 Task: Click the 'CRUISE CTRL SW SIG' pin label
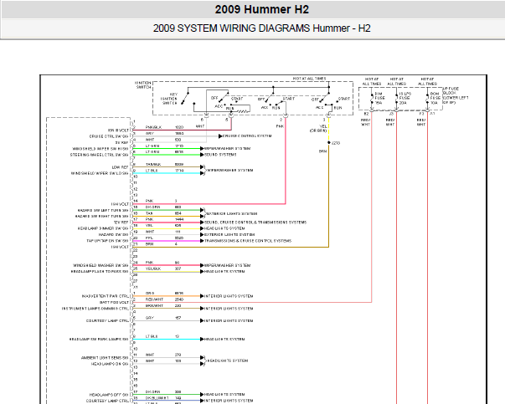[x=109, y=136]
